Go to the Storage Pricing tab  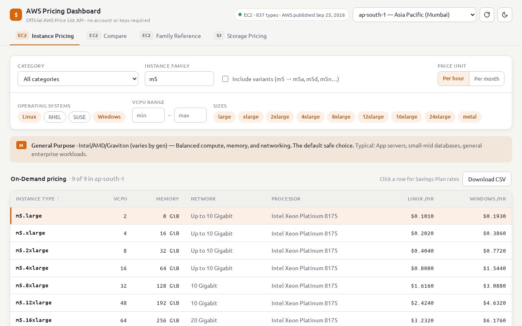coord(241,36)
